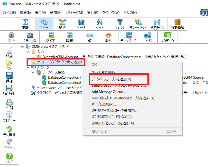Click the 開く (open) folder icon in the sidebar
Viewport: 208px width, 167px height.
[x=9, y=65]
